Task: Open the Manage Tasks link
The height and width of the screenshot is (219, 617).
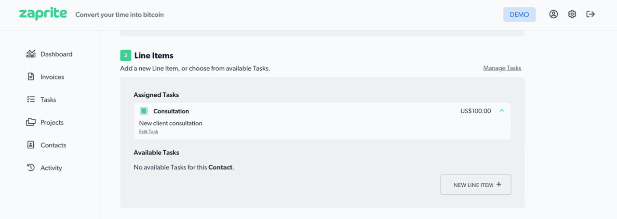Action: [502, 68]
